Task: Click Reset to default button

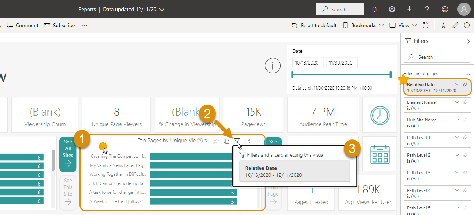Action: tap(314, 25)
